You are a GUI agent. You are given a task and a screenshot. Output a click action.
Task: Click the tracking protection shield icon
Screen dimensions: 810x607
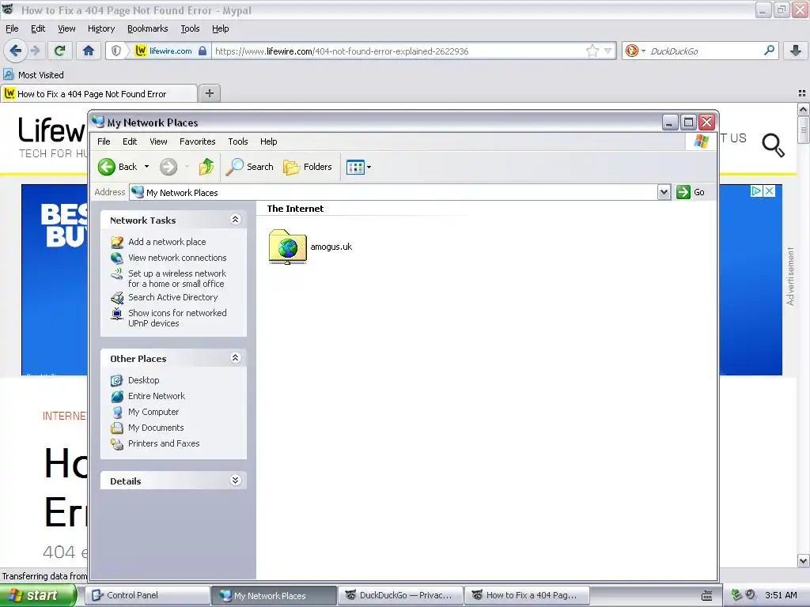(x=117, y=51)
